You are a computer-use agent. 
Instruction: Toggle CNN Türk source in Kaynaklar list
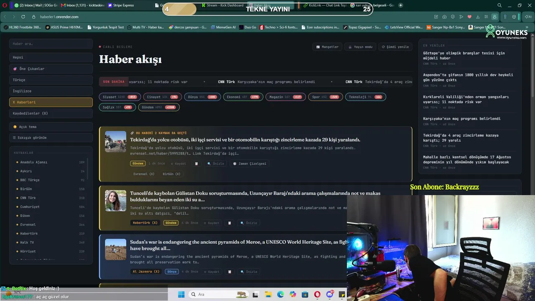pos(50,198)
